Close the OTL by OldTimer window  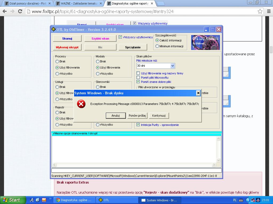click(x=219, y=29)
